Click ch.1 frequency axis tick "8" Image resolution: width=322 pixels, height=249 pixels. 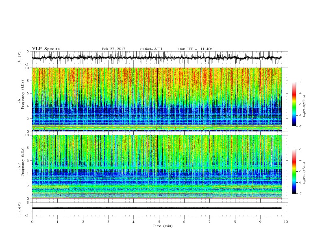tap(28, 81)
